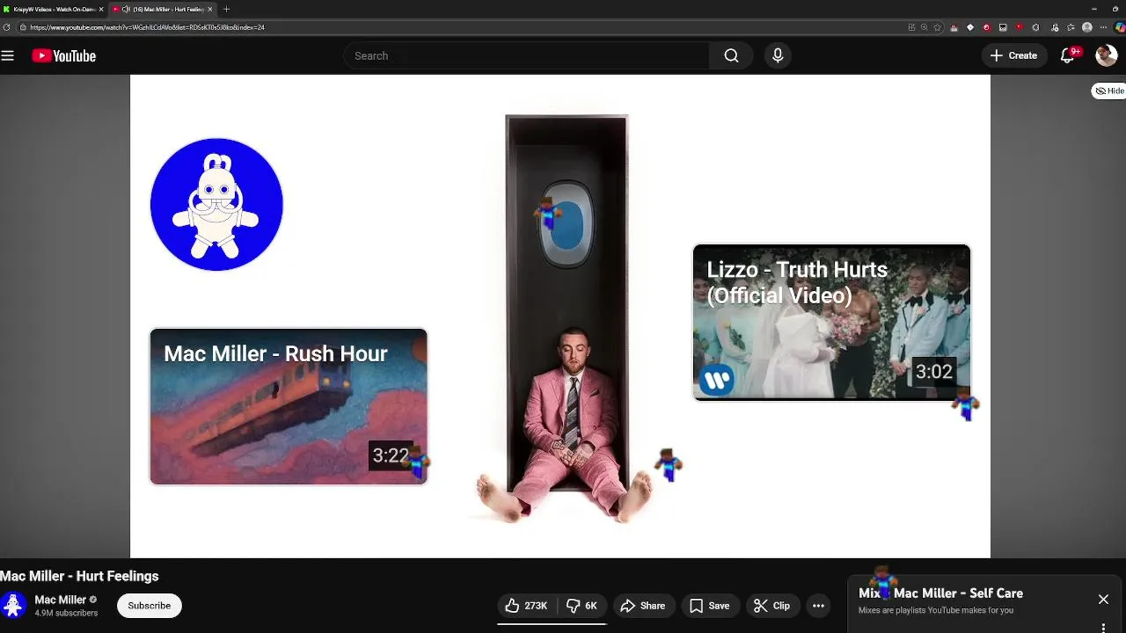This screenshot has height=633, width=1126.
Task: Open the YouTube account avatar menu
Action: coord(1106,55)
